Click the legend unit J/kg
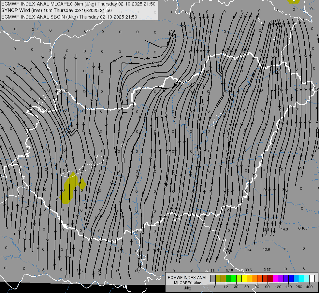 (x=188, y=288)
